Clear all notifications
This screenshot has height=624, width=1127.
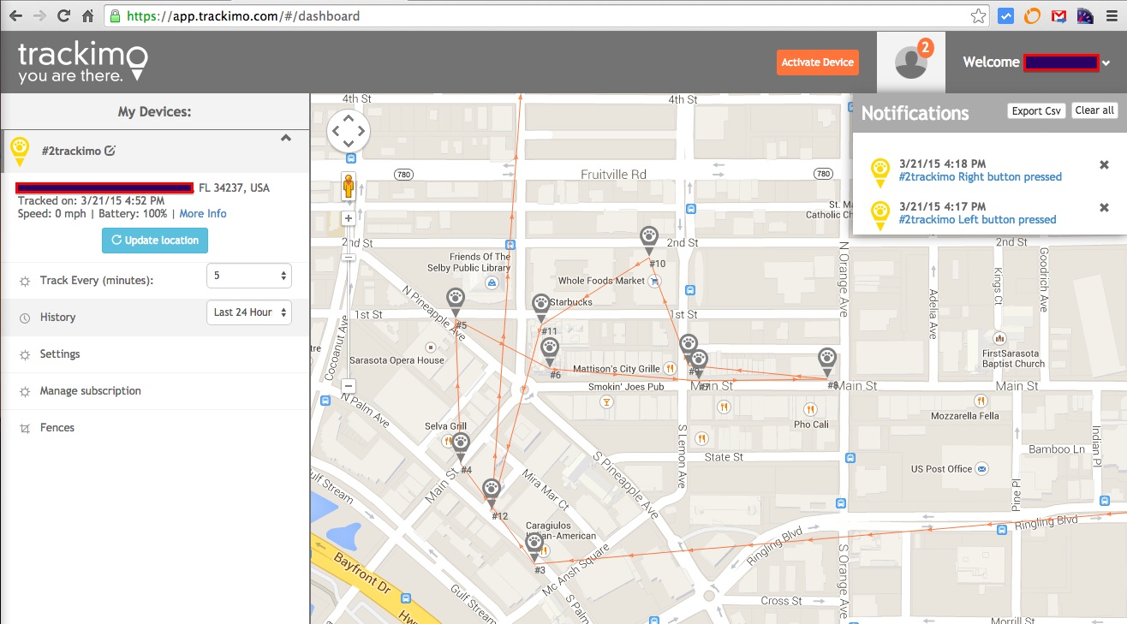point(1094,110)
